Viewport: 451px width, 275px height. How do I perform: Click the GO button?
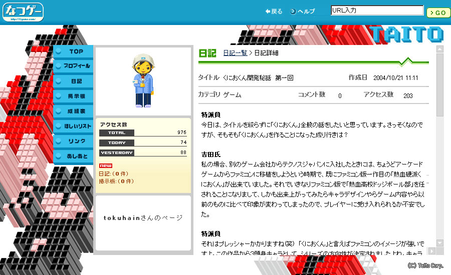tap(438, 12)
